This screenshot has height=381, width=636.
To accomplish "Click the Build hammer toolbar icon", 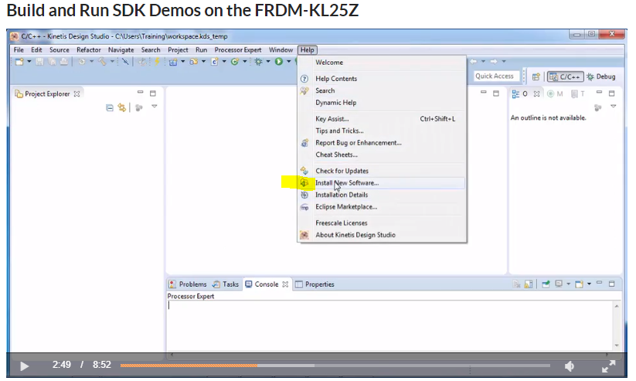I will [x=102, y=62].
